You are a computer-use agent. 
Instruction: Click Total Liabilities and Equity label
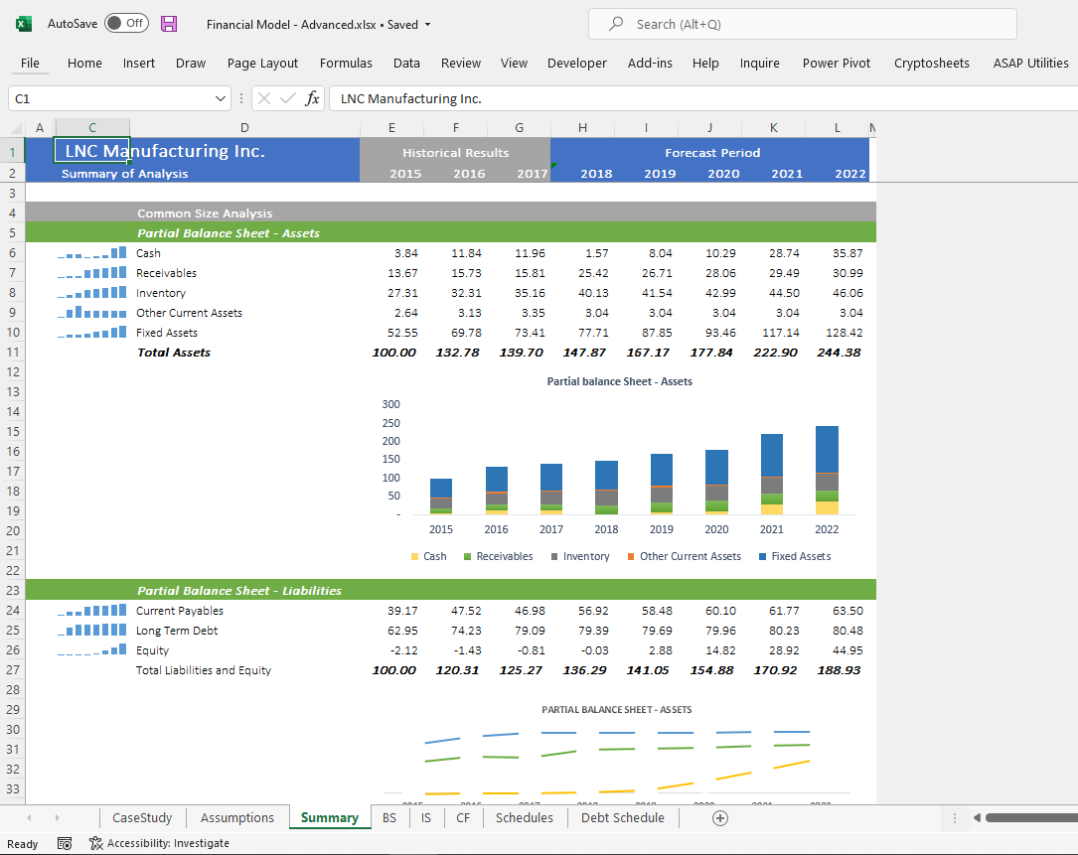click(204, 670)
